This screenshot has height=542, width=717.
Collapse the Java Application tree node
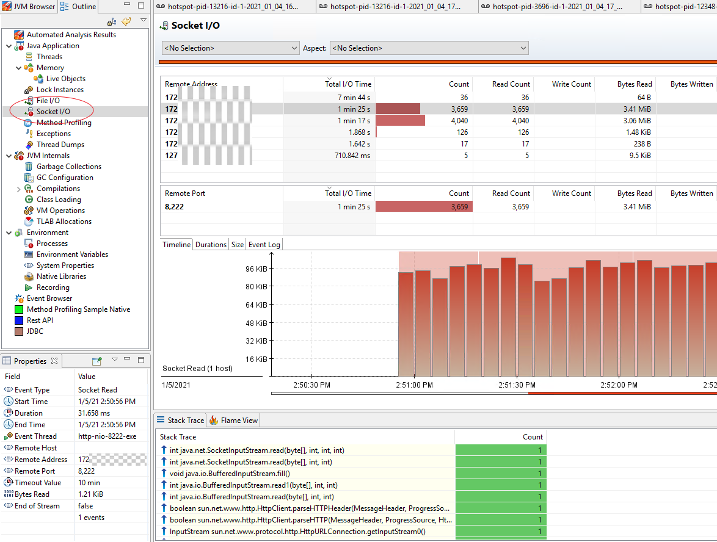point(9,46)
